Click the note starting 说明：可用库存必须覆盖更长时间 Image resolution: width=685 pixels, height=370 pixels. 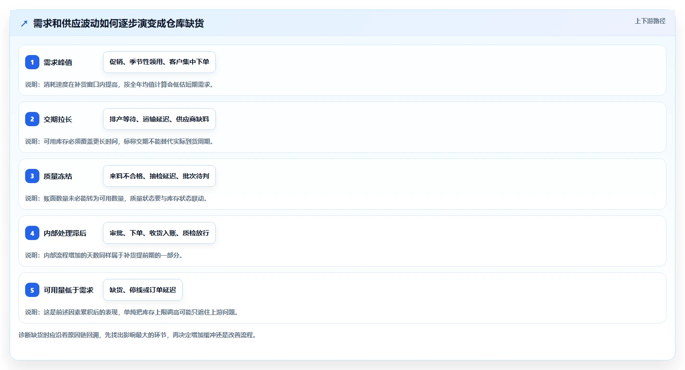119,141
